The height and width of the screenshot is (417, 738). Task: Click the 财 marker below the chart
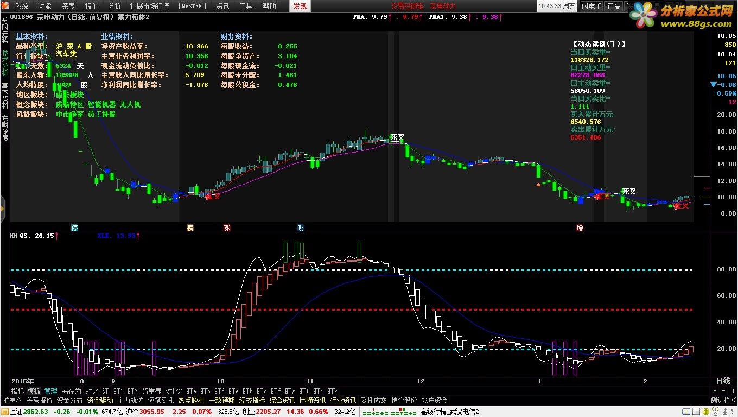[300, 228]
